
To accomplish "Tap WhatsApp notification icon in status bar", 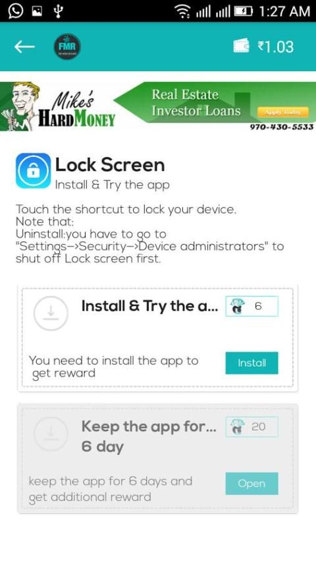I will [15, 11].
